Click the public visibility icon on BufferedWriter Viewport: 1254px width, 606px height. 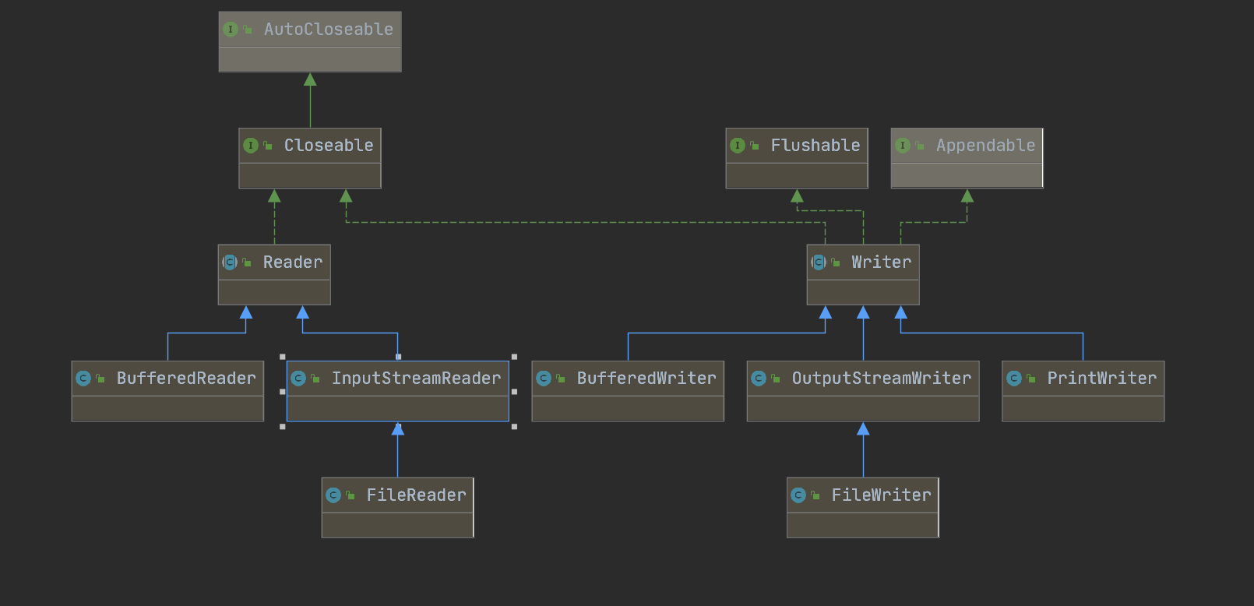561,379
